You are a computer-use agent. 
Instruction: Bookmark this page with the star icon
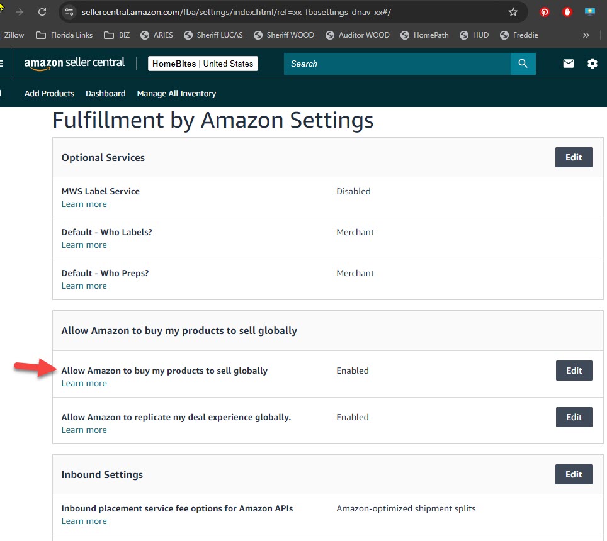coord(513,12)
